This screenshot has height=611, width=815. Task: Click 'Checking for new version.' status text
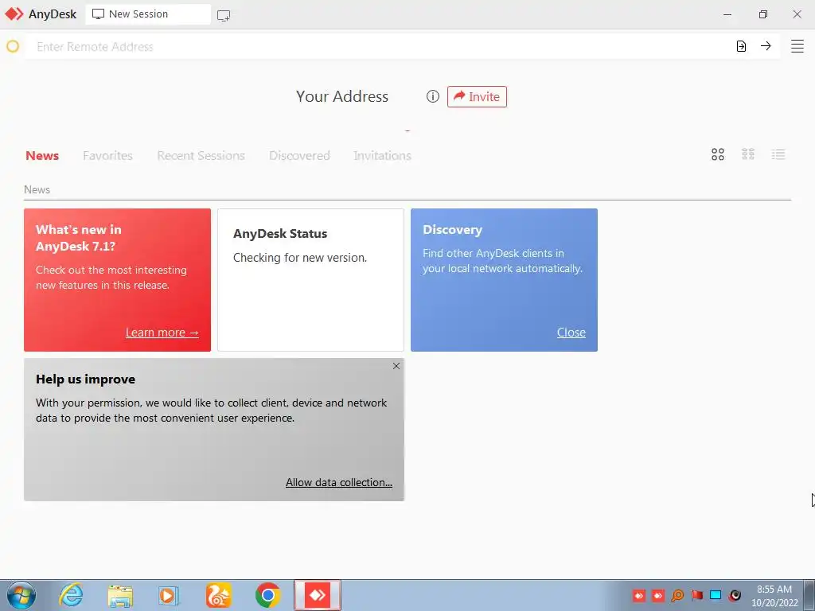300,258
